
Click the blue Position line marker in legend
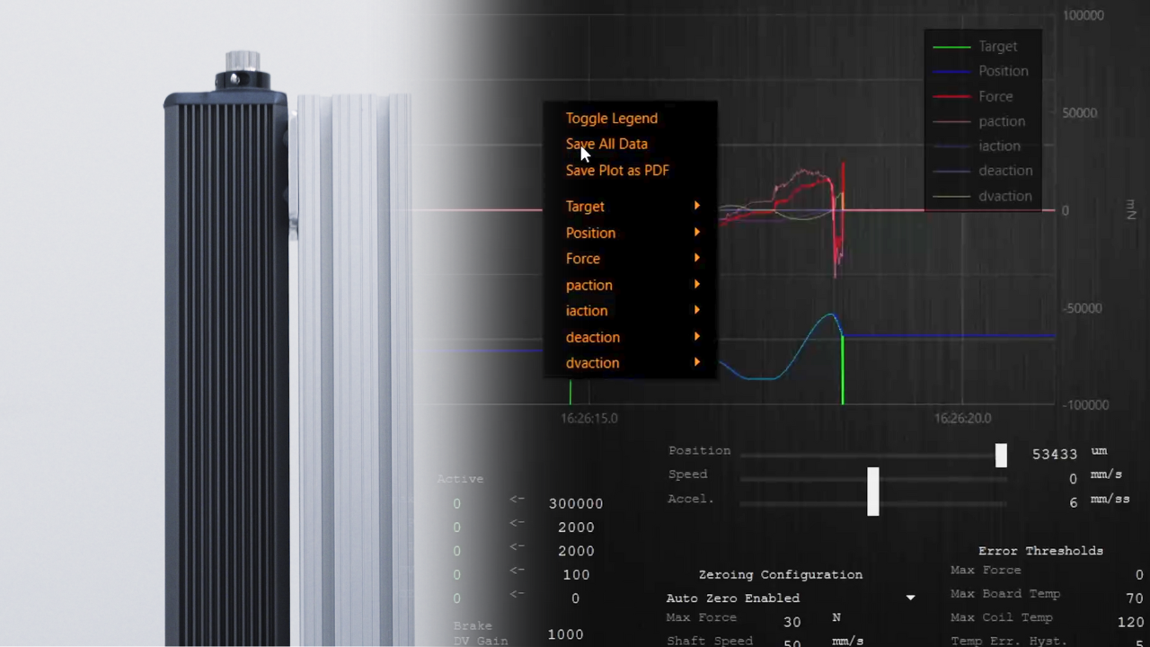[x=952, y=71]
